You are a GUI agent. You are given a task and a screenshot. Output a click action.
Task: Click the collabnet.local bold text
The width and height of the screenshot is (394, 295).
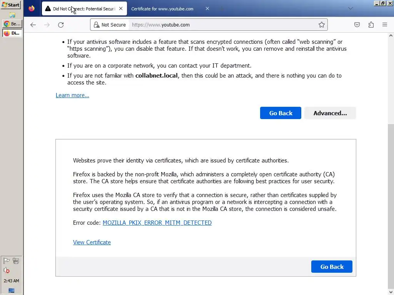[157, 76]
